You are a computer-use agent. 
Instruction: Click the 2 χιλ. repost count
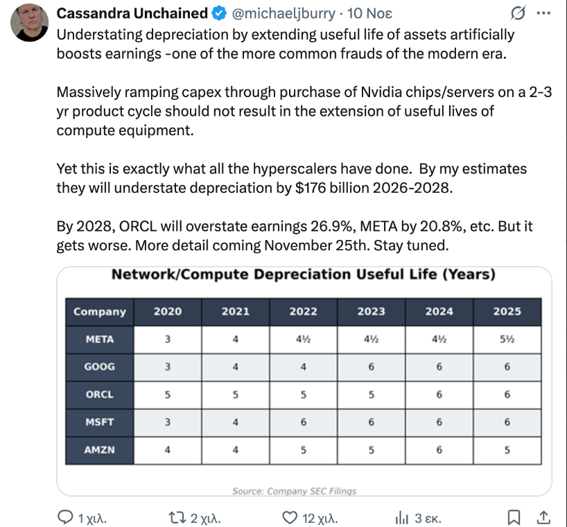point(204,518)
